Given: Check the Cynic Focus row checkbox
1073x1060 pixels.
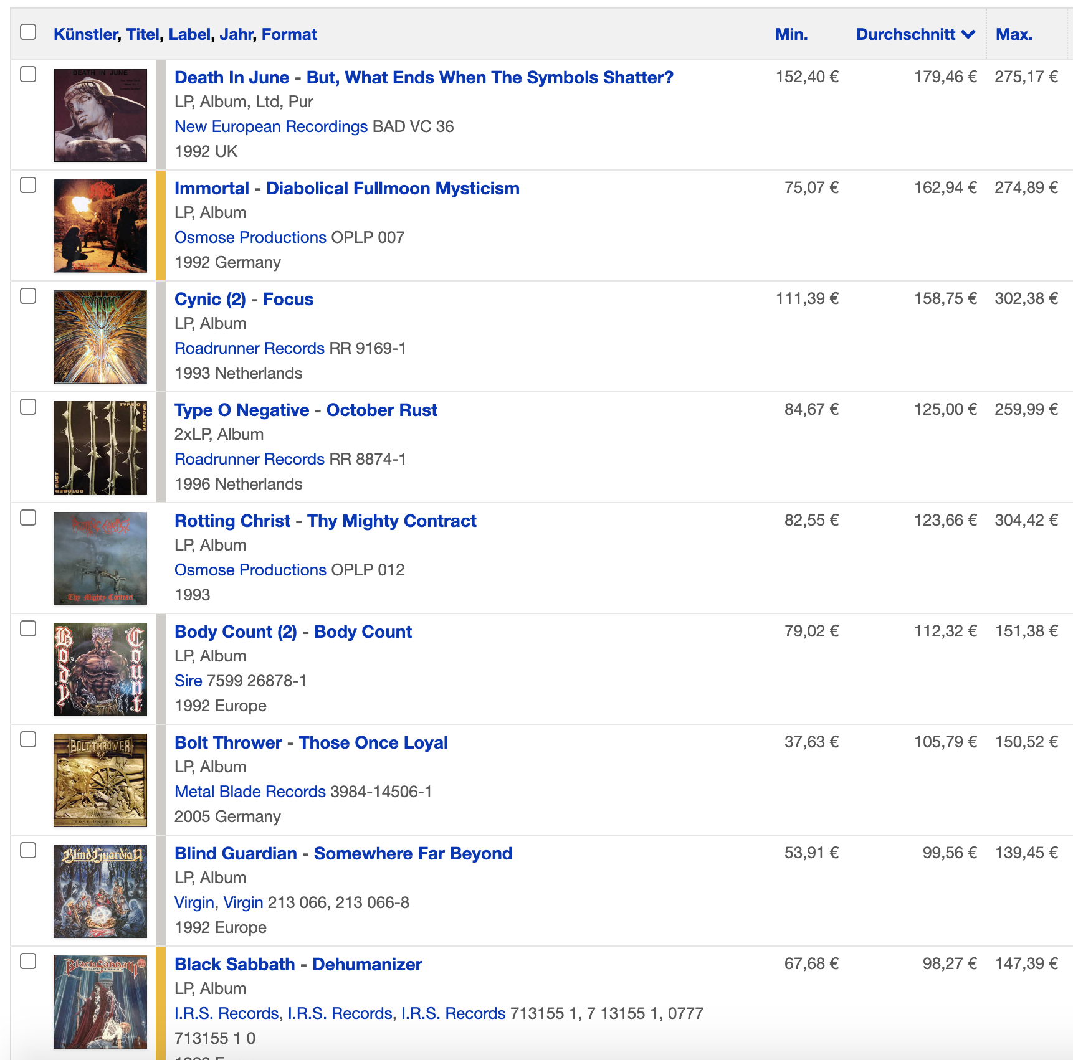Looking at the screenshot, I should (x=28, y=296).
